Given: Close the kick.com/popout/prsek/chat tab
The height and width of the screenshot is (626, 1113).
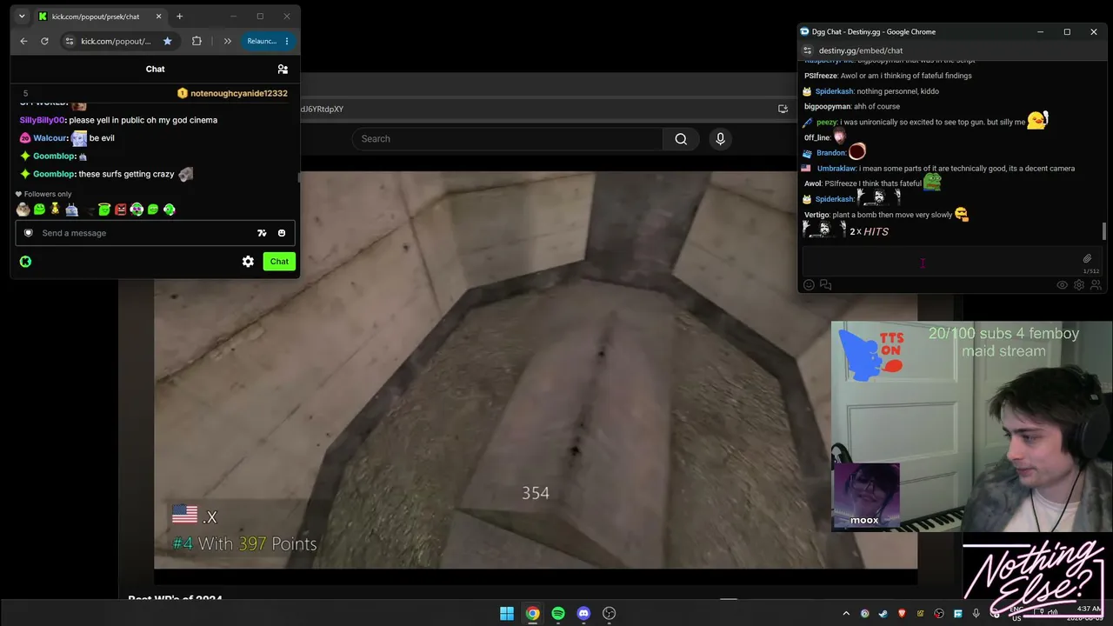Looking at the screenshot, I should point(158,17).
